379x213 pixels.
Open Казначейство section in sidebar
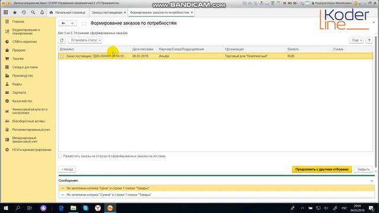point(23,101)
